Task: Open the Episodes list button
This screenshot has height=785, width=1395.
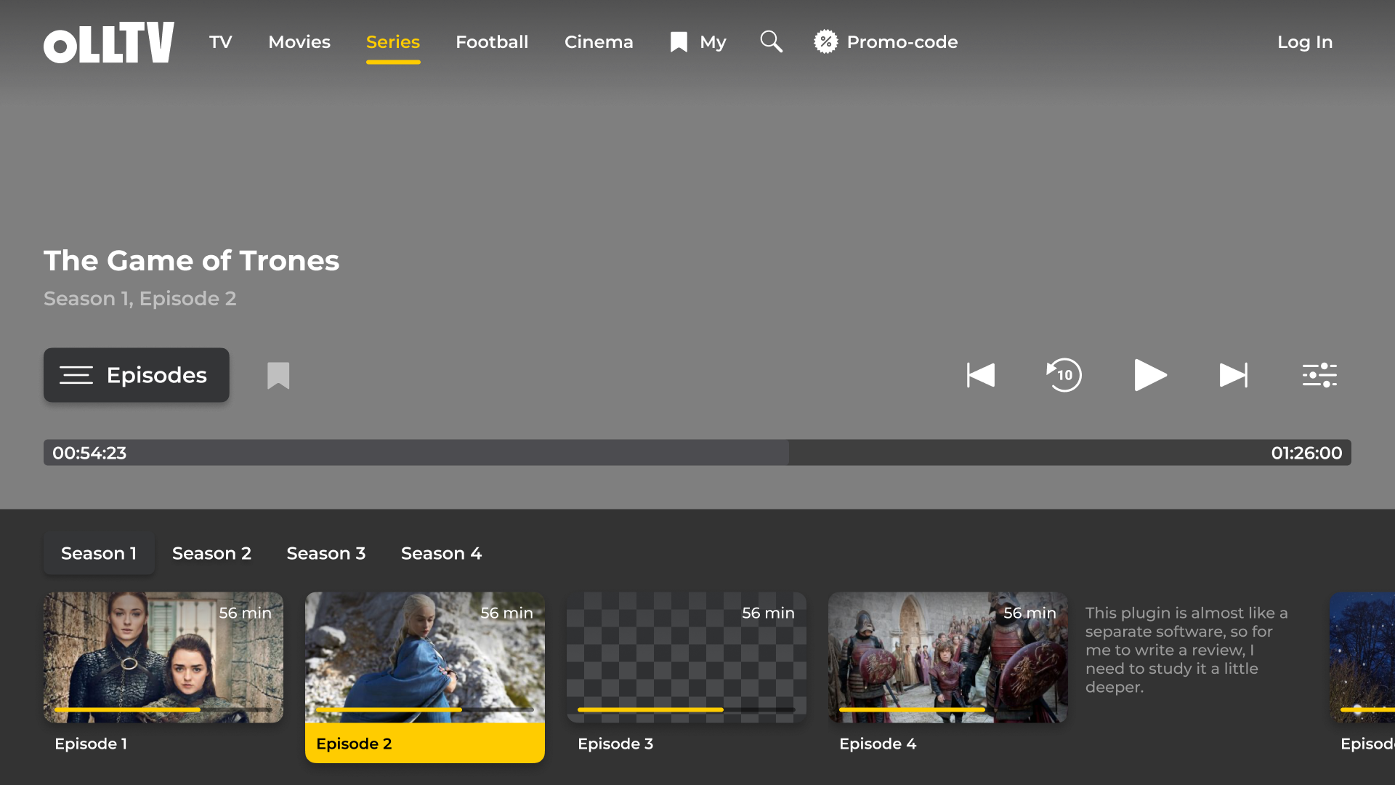Action: tap(137, 375)
